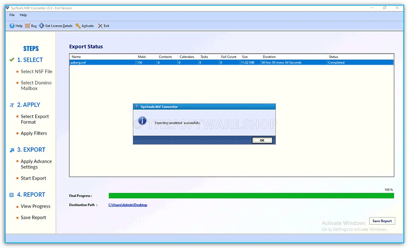The image size is (409, 248).
Task: Select the Select Export Format step
Action: pos(35,119)
